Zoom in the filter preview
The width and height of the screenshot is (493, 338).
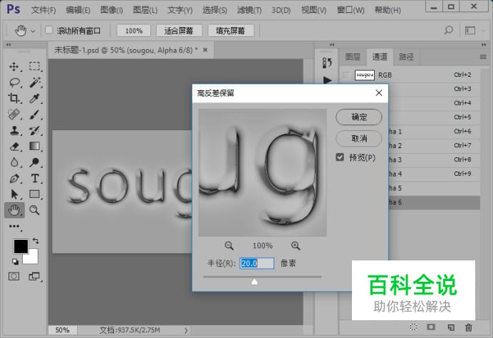click(x=296, y=245)
